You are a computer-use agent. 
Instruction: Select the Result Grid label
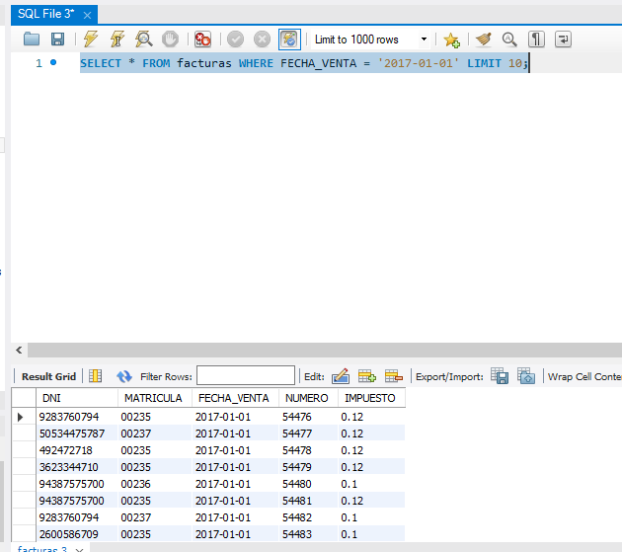click(48, 376)
